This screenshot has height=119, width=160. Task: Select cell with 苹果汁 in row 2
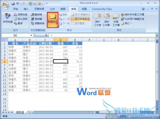(x=30, y=47)
